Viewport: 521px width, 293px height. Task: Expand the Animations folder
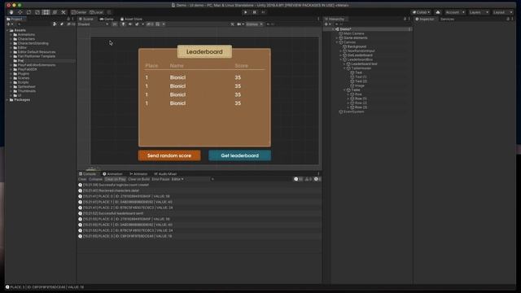[x=11, y=34]
